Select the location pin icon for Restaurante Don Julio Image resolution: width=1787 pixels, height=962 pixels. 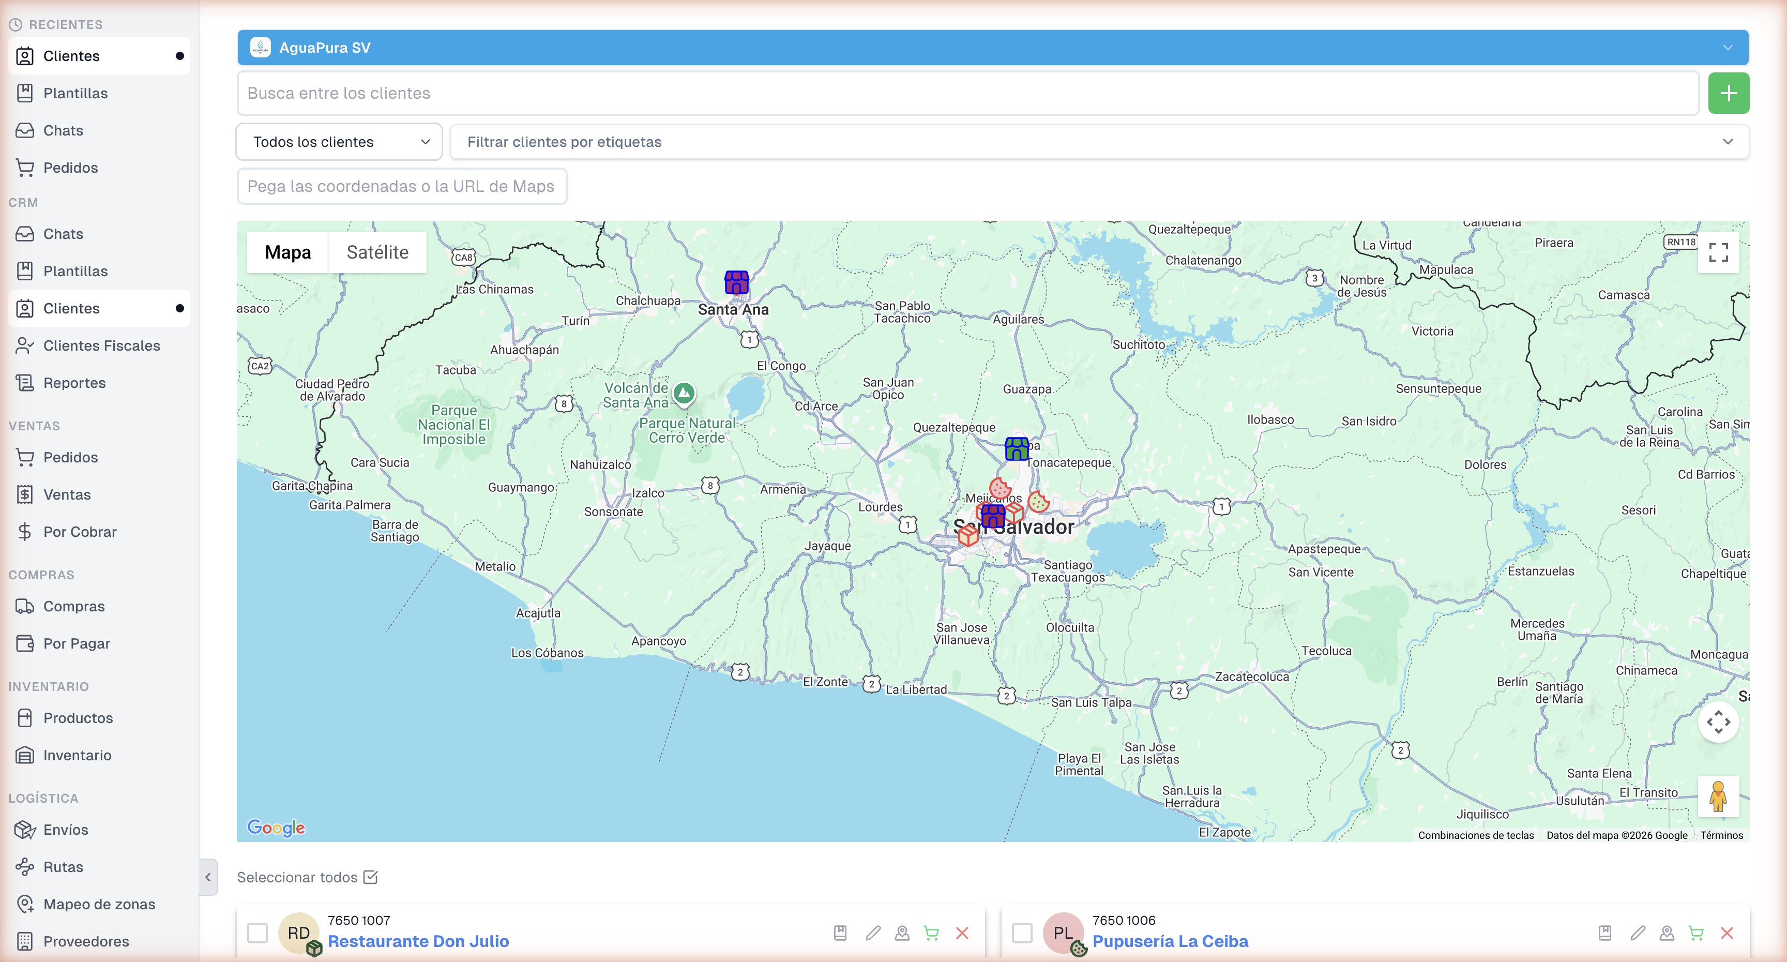[x=902, y=934]
